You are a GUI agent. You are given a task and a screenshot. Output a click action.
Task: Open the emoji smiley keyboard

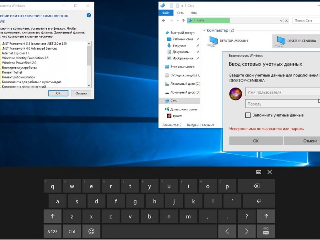[x=91, y=232]
